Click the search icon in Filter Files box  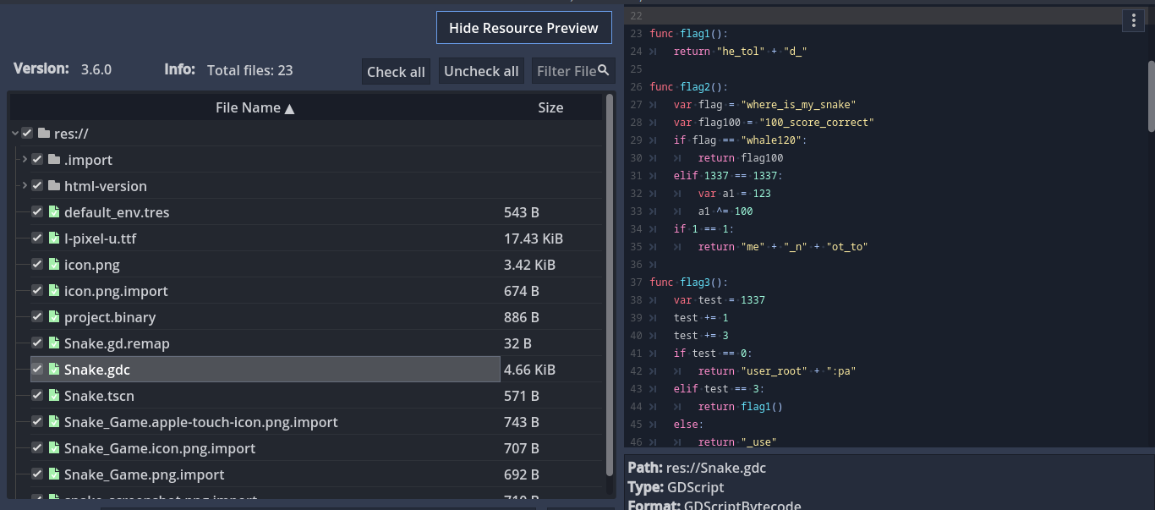coord(604,70)
